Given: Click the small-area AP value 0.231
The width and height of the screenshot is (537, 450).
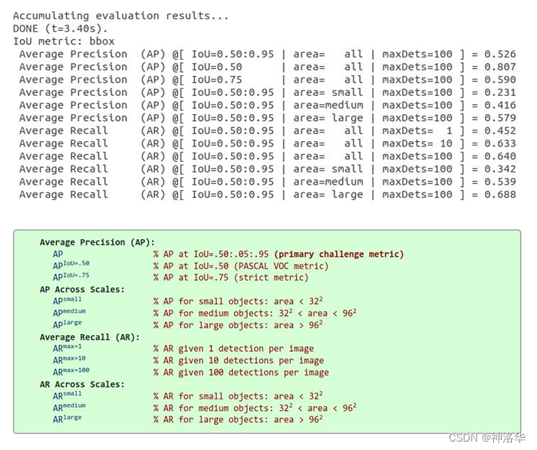Looking at the screenshot, I should [x=500, y=93].
